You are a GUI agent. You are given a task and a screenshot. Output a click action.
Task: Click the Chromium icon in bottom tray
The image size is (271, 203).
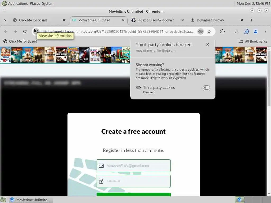click(239, 200)
